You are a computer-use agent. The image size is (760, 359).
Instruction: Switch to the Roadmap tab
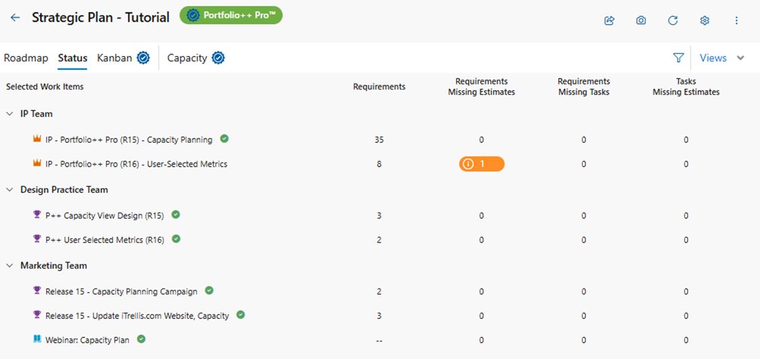click(26, 58)
